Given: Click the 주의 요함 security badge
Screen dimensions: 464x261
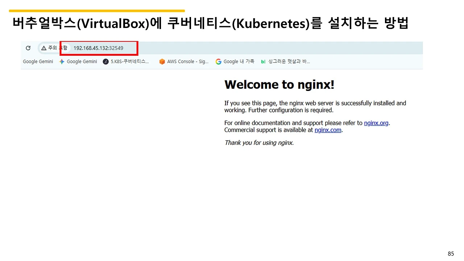Looking at the screenshot, I should (54, 48).
